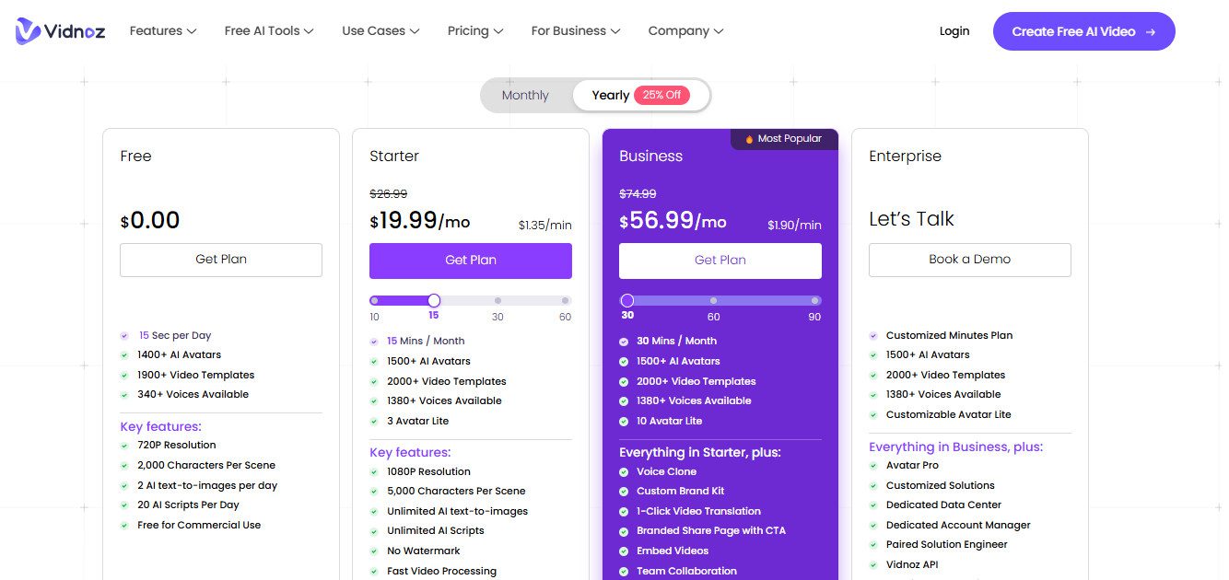Click the red 25% Off badge
1229x580 pixels.
[662, 95]
